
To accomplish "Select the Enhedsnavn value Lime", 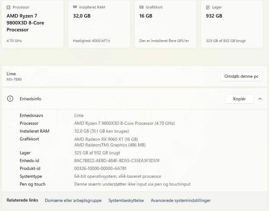I will 79,115.
